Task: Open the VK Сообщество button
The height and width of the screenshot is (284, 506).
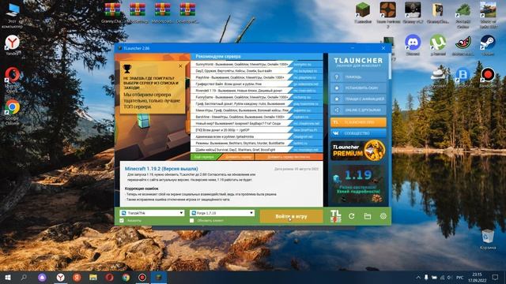Action: (x=358, y=133)
